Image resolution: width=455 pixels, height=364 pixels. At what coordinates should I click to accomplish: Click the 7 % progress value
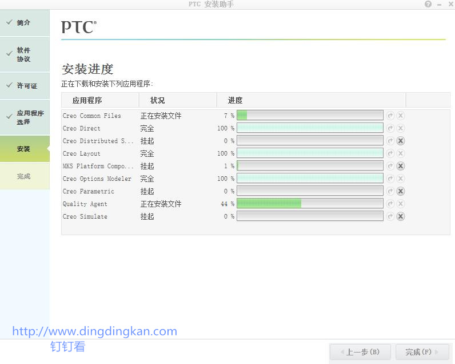229,116
